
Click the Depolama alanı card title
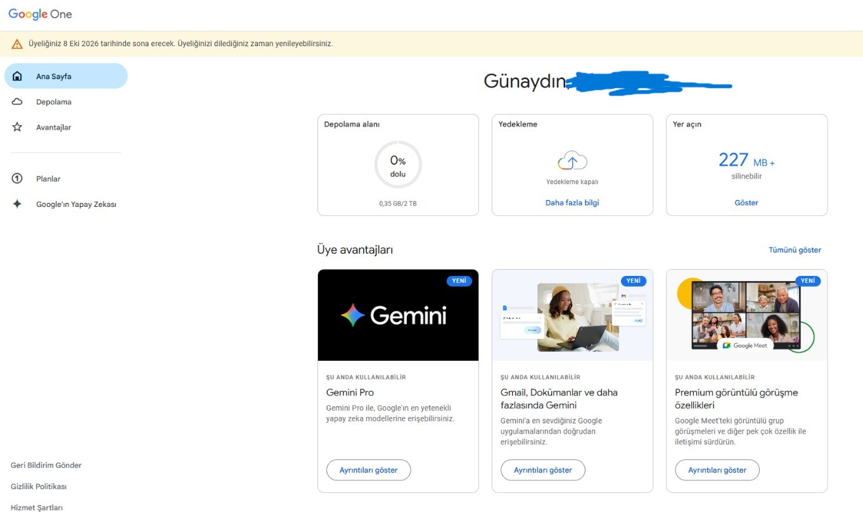(x=352, y=125)
